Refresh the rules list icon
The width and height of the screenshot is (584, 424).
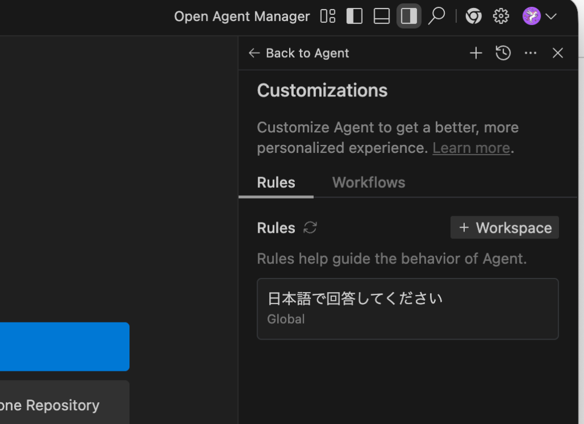[310, 228]
